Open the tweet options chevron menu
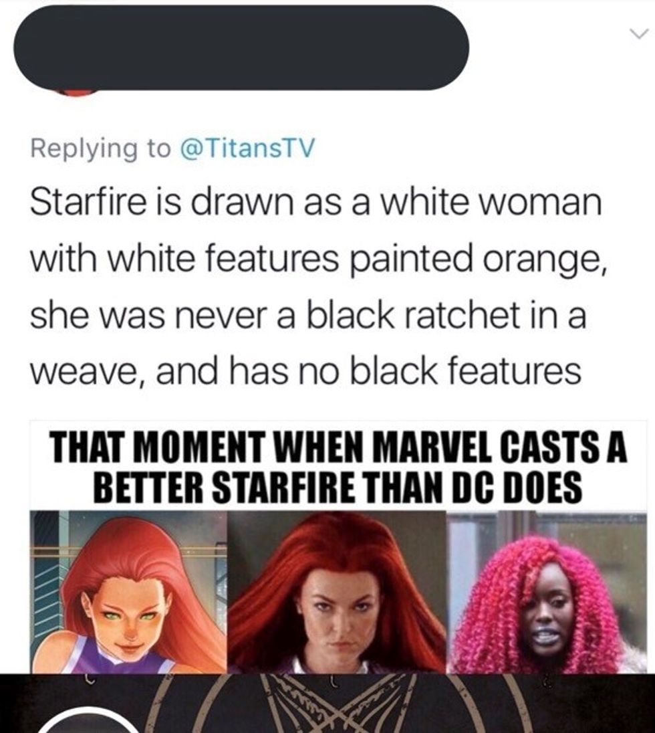Screen dimensions: 655x733 tap(639, 33)
